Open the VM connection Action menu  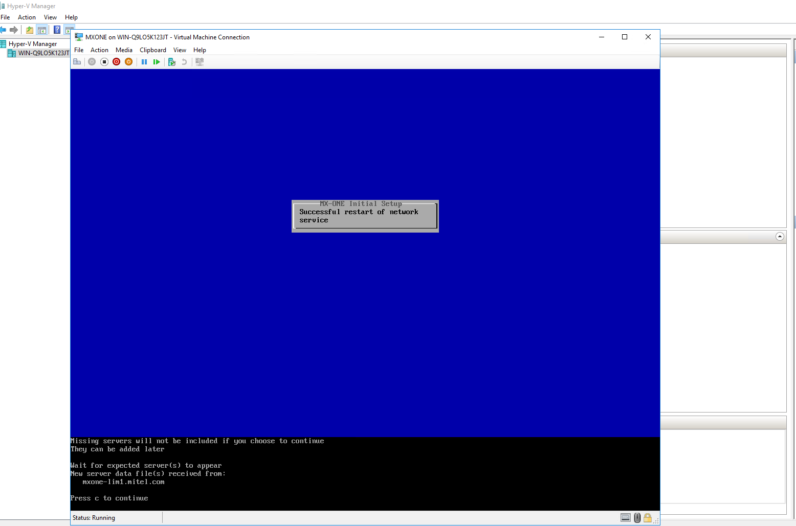99,50
